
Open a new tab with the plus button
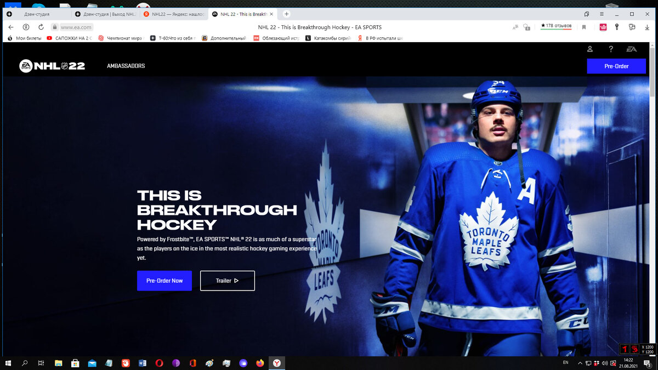coord(286,14)
